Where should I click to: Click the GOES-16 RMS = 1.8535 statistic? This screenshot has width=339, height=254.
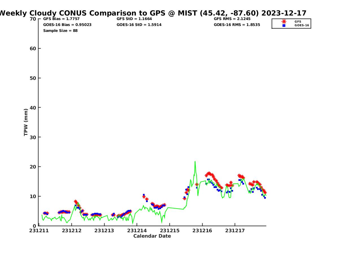pos(237,25)
